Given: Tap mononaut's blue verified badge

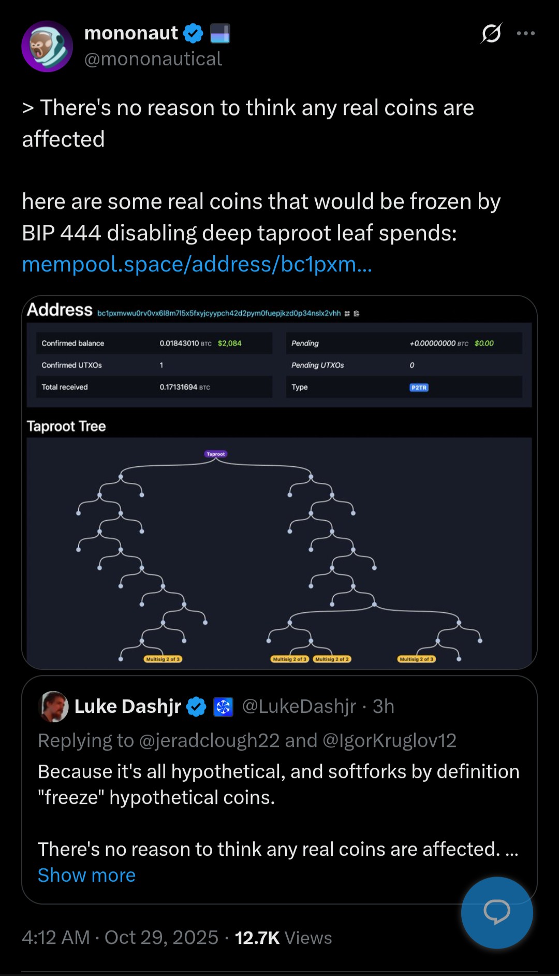Looking at the screenshot, I should click(x=193, y=33).
